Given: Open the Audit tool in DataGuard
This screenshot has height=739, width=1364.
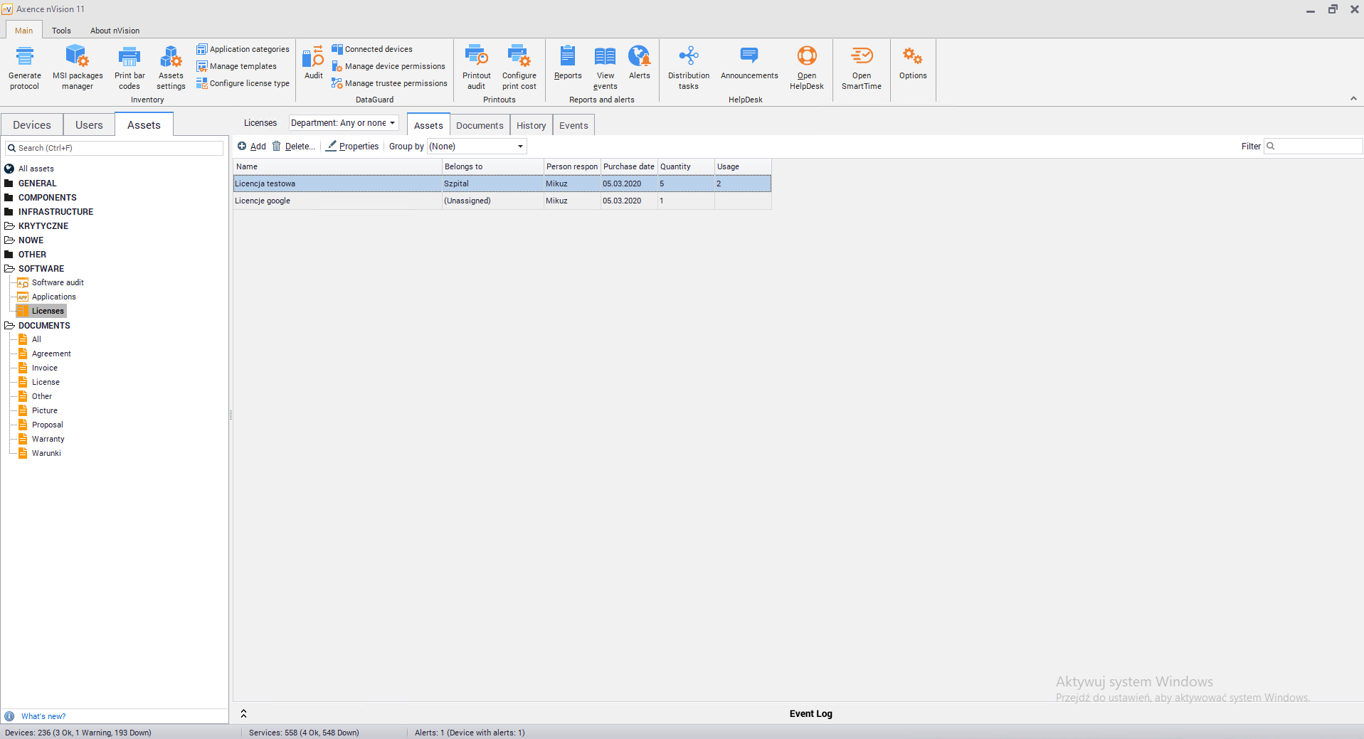Looking at the screenshot, I should (313, 58).
